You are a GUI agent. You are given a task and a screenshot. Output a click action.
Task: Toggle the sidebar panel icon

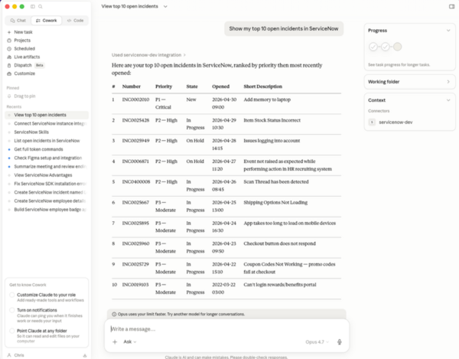[32, 6]
